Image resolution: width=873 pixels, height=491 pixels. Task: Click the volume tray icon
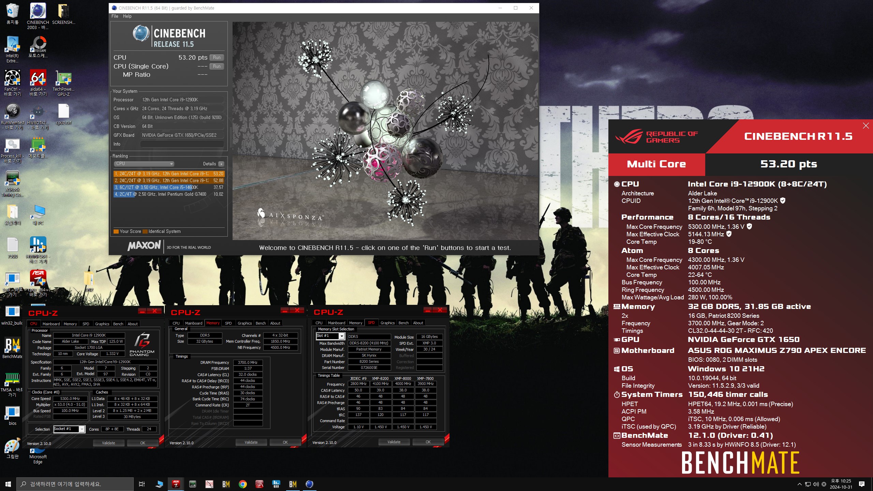pyautogui.click(x=816, y=484)
